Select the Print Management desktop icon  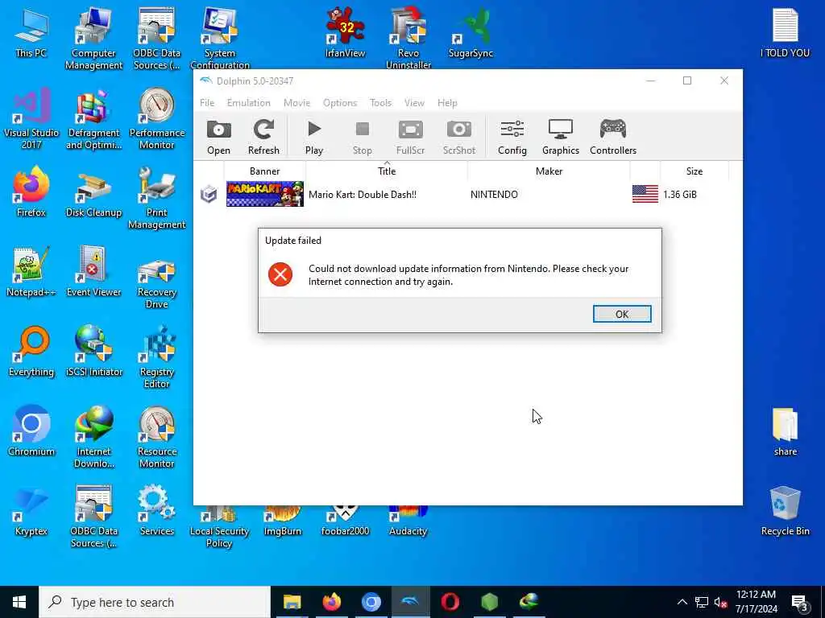(157, 199)
